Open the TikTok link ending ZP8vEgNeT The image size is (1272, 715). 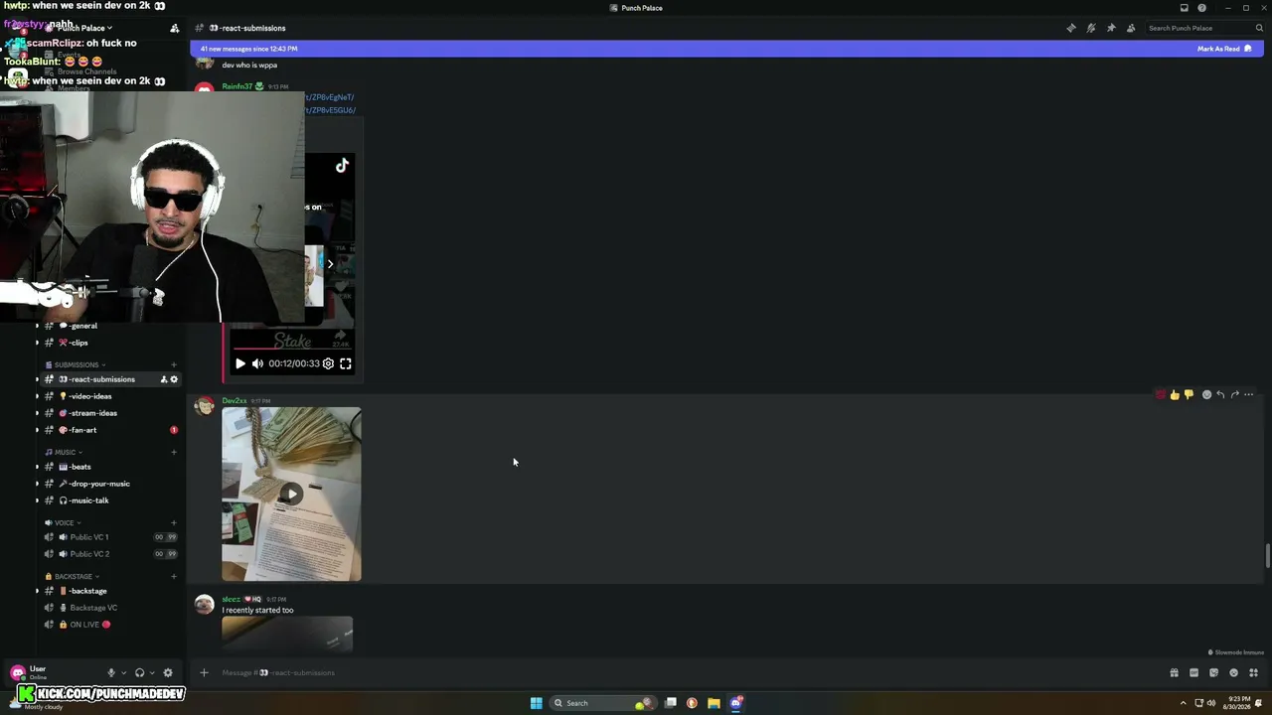click(x=329, y=97)
